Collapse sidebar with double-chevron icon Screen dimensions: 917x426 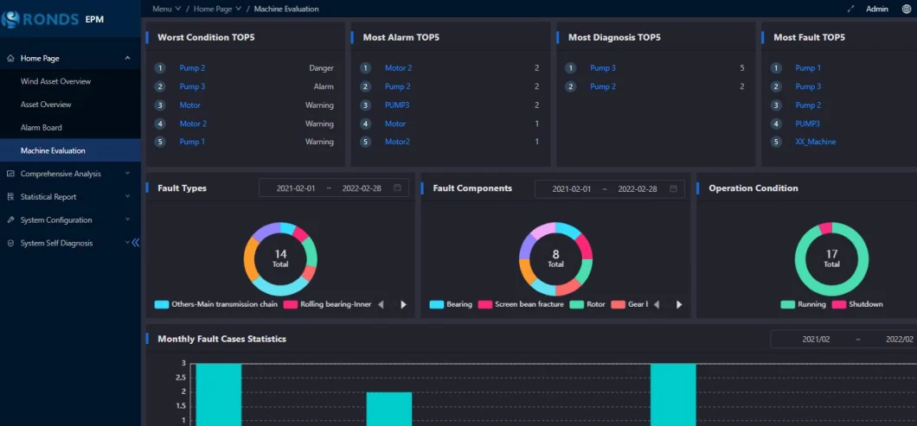(135, 243)
